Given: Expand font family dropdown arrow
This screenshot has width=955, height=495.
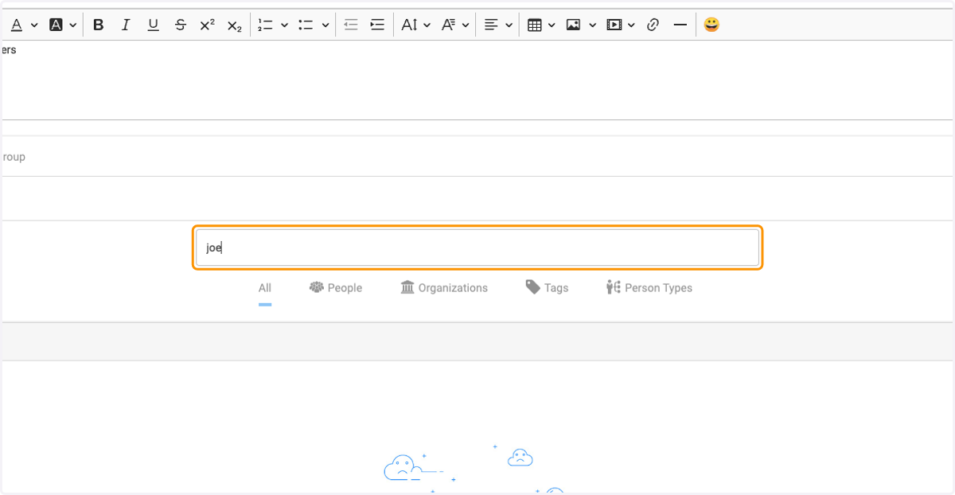Looking at the screenshot, I should click(x=466, y=25).
